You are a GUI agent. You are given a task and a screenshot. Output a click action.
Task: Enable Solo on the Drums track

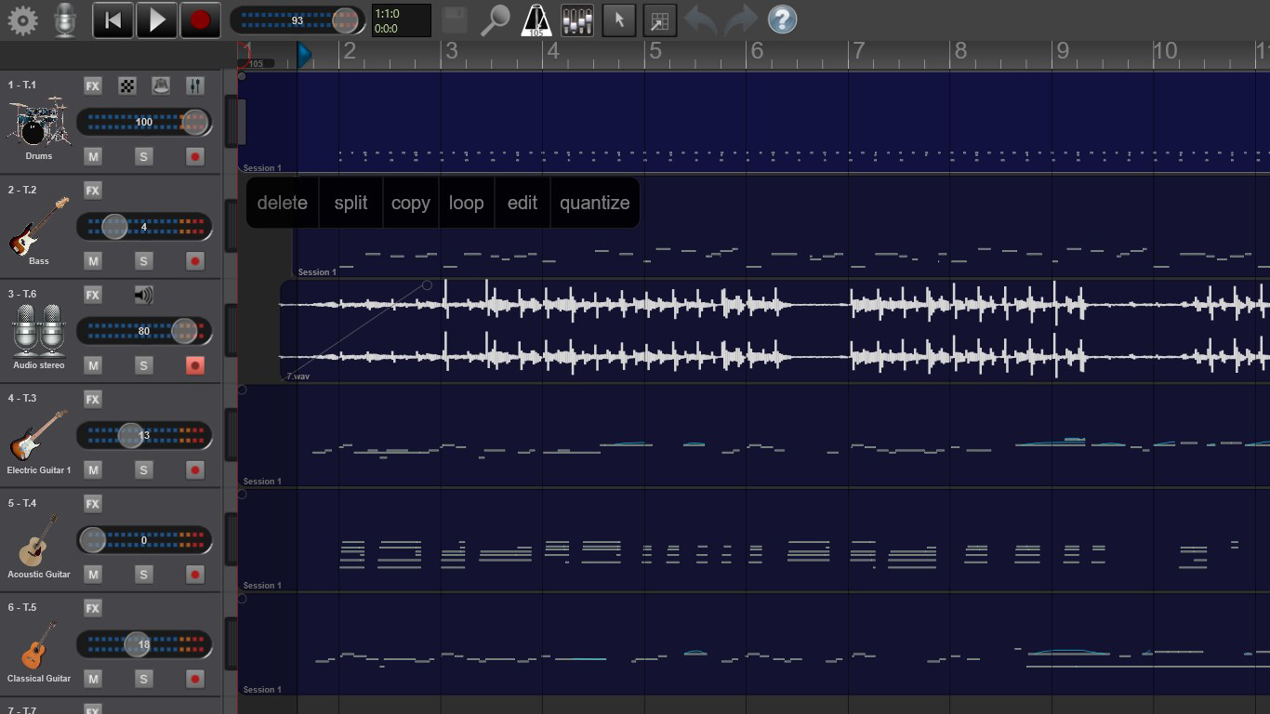click(143, 156)
